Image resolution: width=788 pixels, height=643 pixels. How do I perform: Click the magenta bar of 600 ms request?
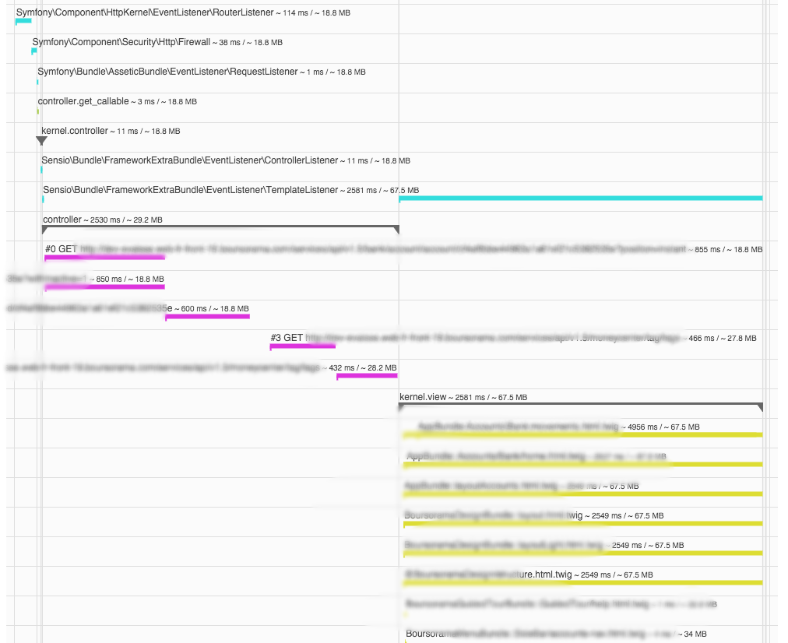[207, 316]
